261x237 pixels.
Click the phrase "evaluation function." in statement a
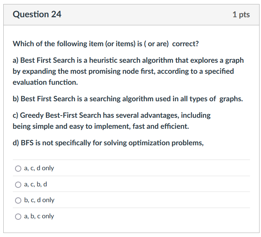pos(45,82)
